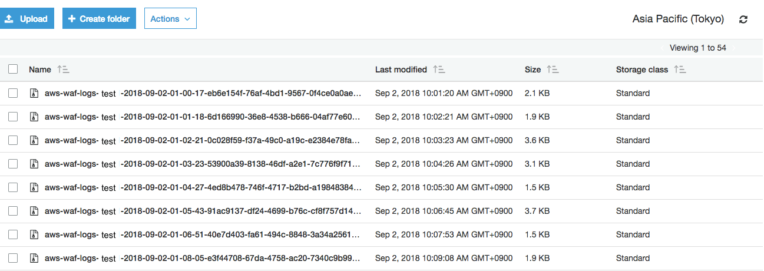The width and height of the screenshot is (764, 271).
Task: Open the 2018-09-02-01-02-21 log file link
Action: tap(202, 140)
